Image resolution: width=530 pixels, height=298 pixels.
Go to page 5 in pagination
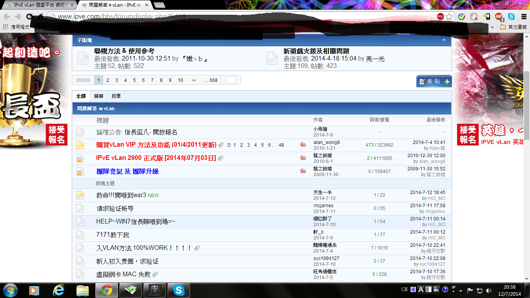point(134,80)
